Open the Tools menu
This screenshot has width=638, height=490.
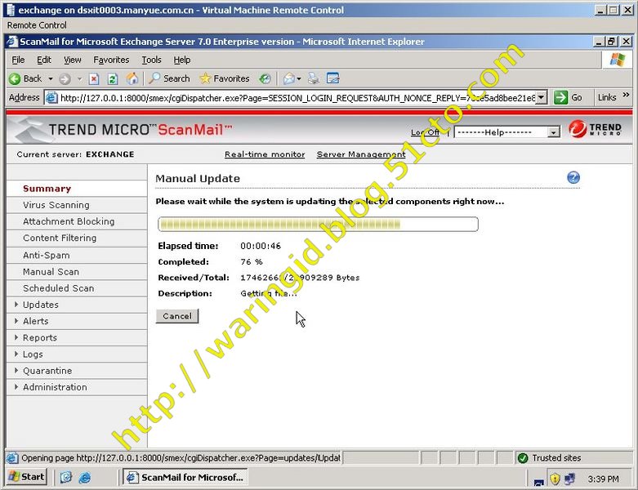pos(151,60)
